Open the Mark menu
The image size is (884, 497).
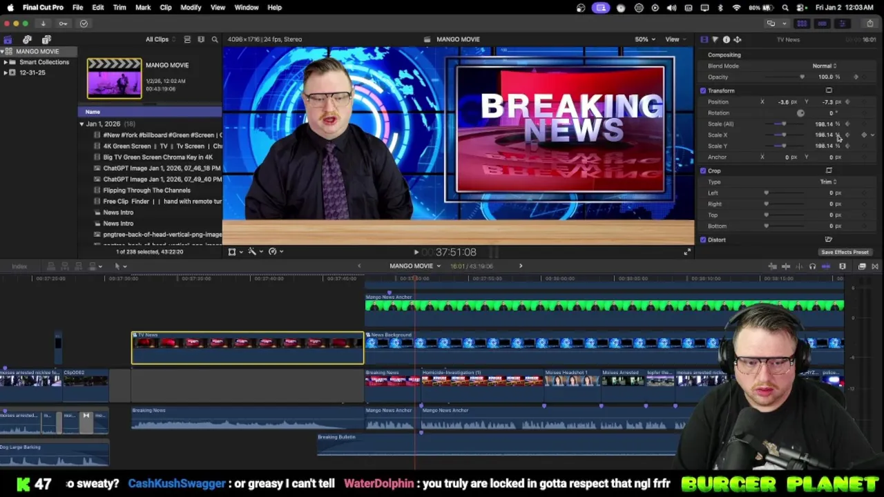click(143, 8)
